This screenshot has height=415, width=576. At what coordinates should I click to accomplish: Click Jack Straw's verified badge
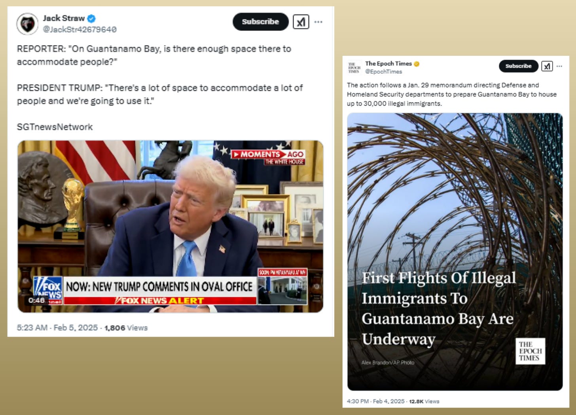point(91,18)
